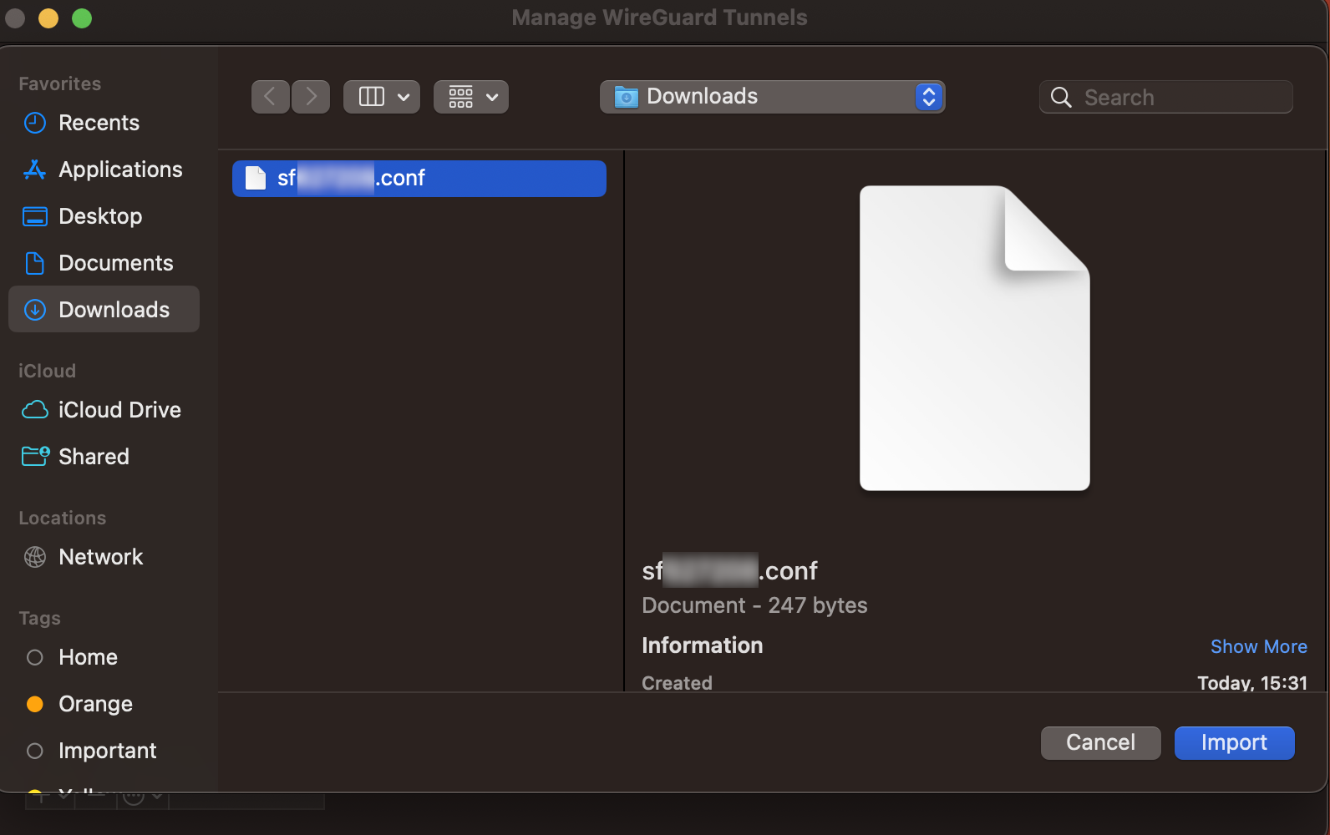Click the group-by grid icon

tap(461, 97)
